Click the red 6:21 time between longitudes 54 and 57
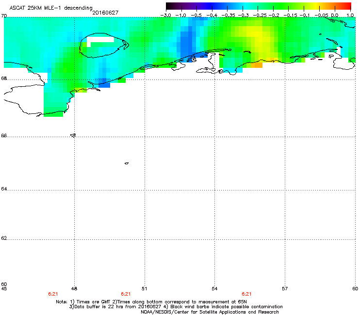This screenshot has width=359, height=315. tap(246, 294)
